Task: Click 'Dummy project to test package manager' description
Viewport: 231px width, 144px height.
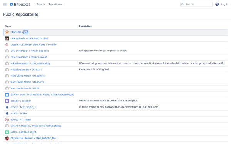Action: click(x=119, y=107)
